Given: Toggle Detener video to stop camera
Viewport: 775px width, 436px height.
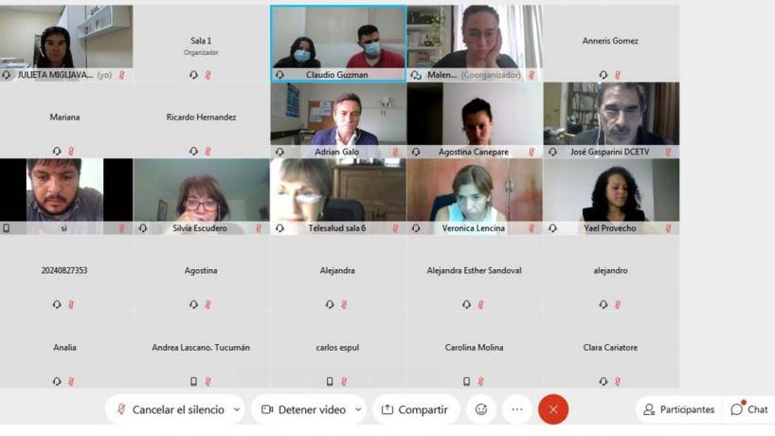Looking at the screenshot, I should click(303, 409).
